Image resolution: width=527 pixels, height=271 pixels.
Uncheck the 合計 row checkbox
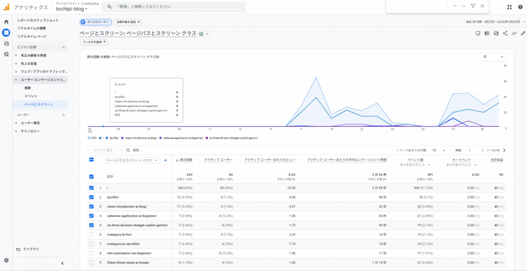pyautogui.click(x=91, y=176)
